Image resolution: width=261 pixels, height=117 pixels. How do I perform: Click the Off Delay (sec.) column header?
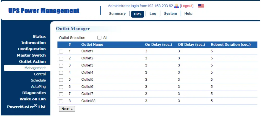tap(191, 45)
